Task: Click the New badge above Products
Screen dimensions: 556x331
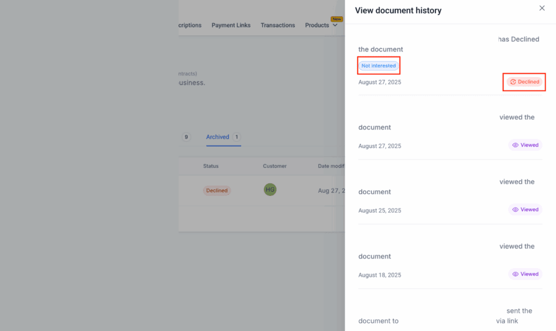Action: [337, 19]
